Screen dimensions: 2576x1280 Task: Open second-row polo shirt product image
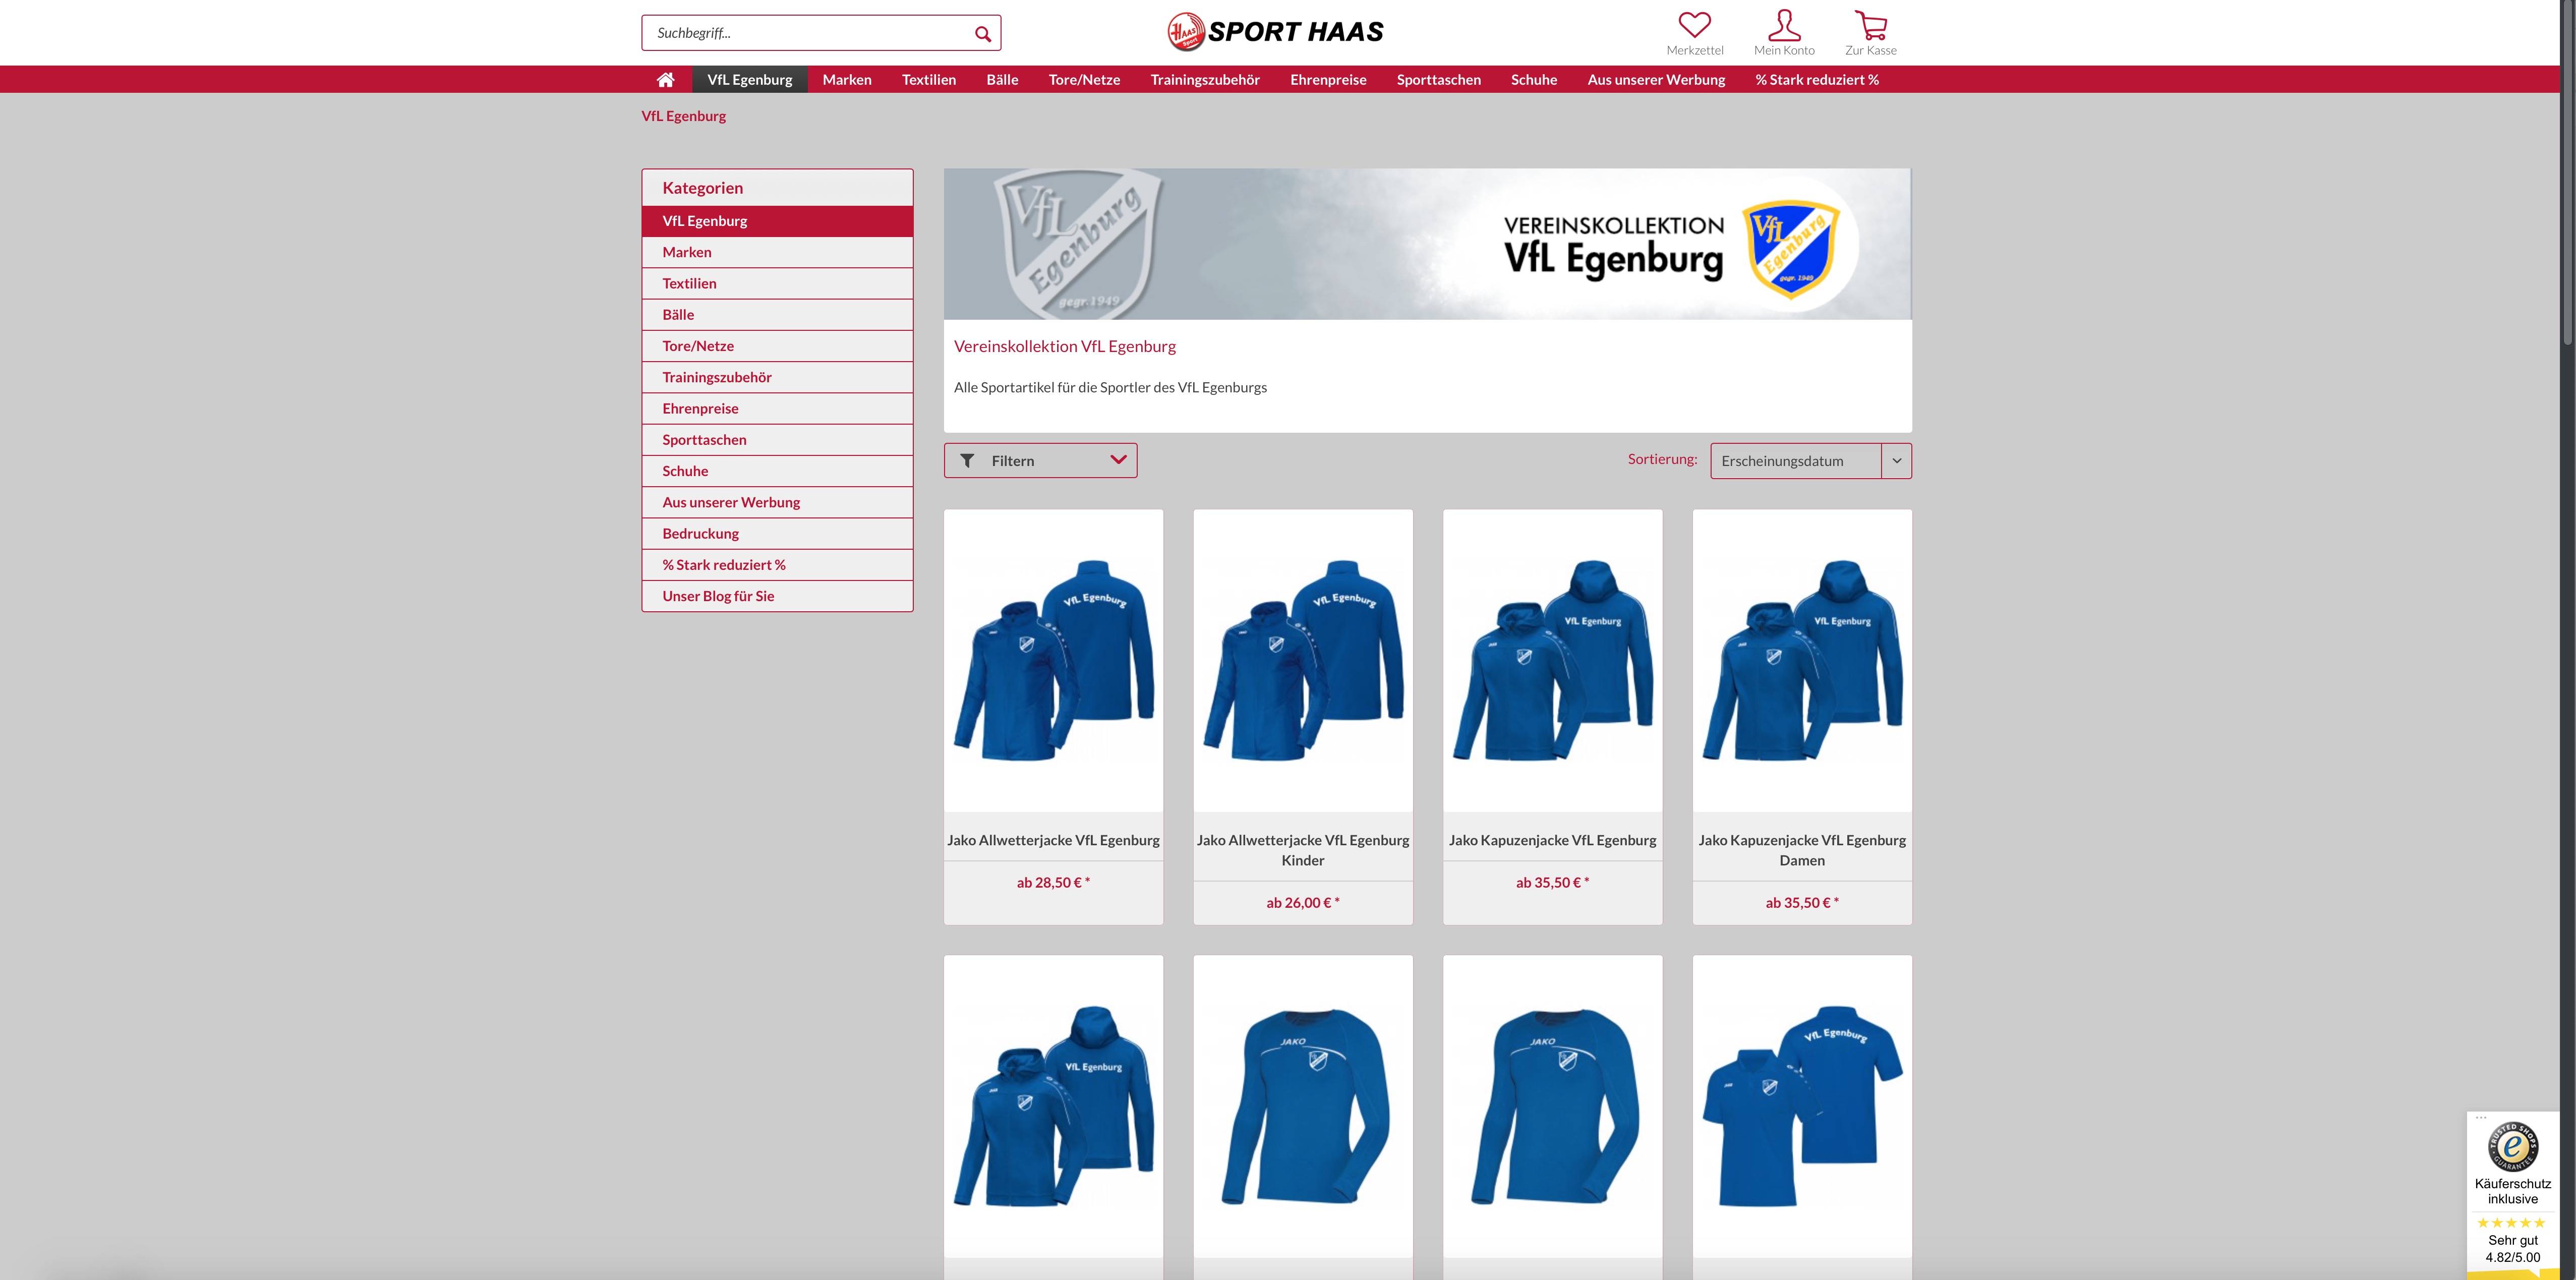[x=1801, y=1106]
